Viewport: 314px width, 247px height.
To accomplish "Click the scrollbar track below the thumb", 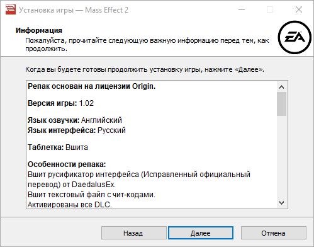I will click(281, 157).
